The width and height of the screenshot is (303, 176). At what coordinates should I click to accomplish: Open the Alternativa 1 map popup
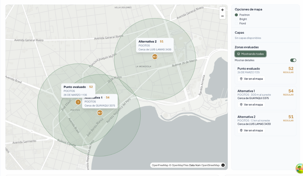point(100,101)
